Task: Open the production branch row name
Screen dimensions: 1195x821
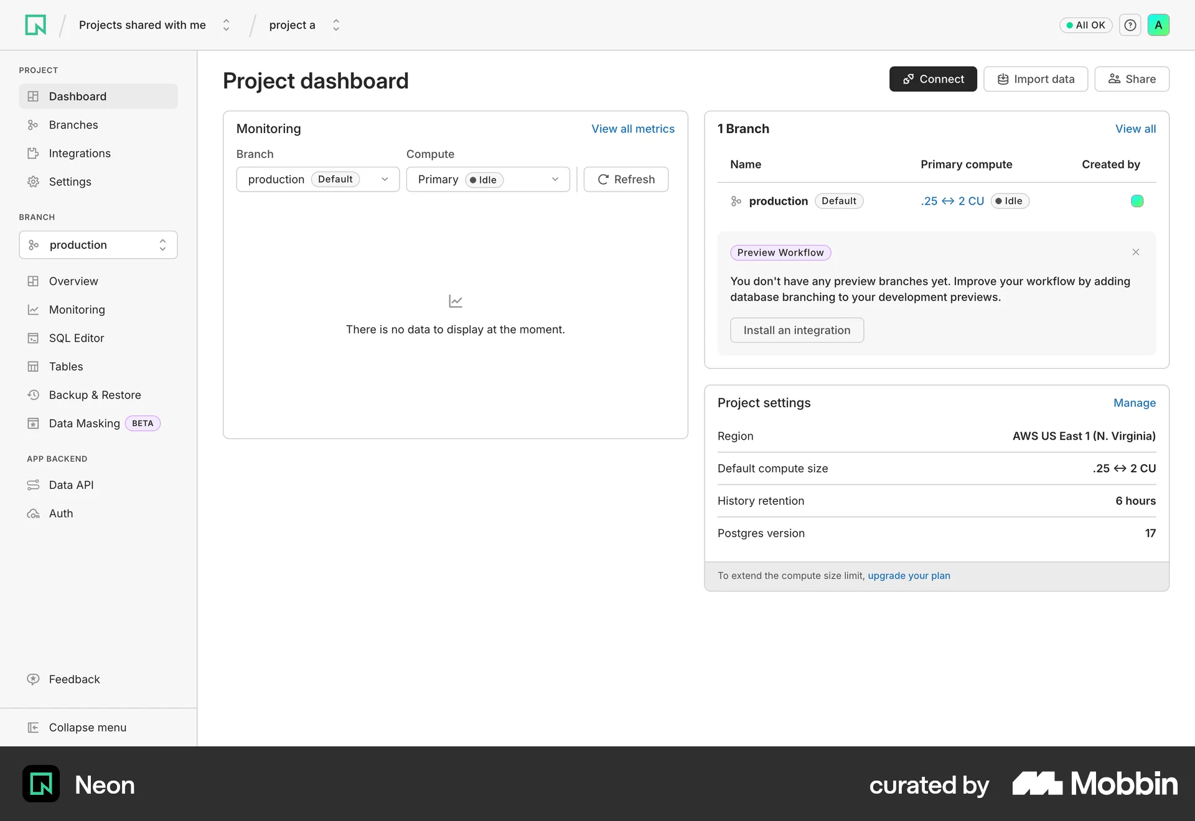Action: [x=778, y=201]
